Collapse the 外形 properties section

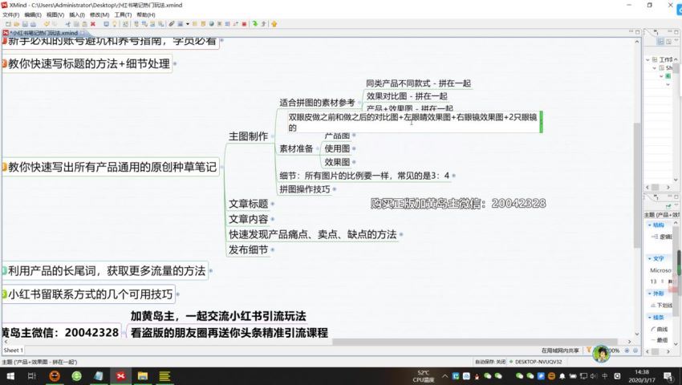(650, 294)
